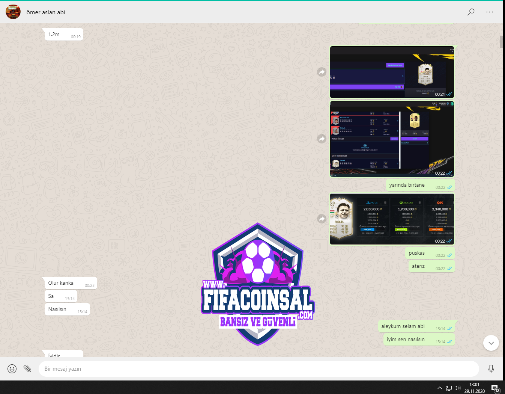Viewport: 505px width, 394px height.
Task: Select the 'aleykum selam abi' message
Action: (416, 326)
